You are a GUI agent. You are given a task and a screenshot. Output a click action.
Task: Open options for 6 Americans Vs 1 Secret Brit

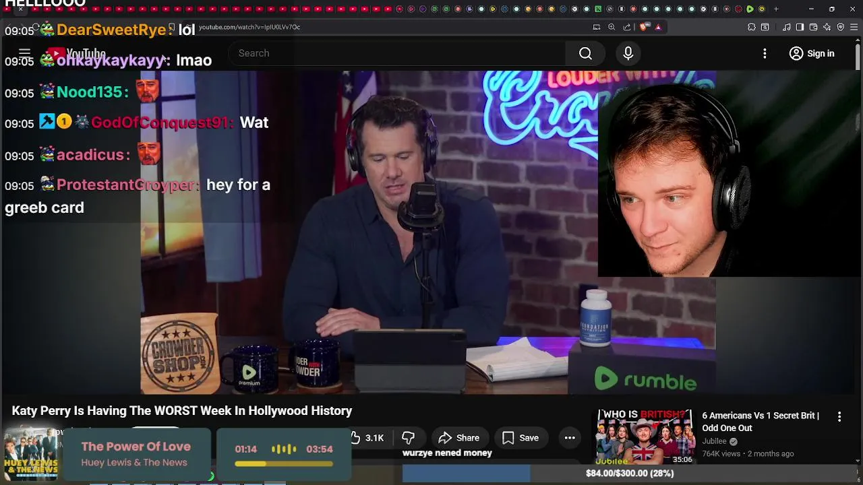(839, 417)
